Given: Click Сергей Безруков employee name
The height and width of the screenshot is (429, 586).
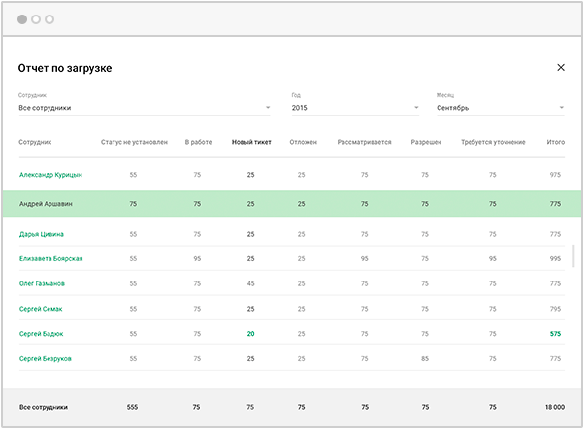Looking at the screenshot, I should 46,359.
